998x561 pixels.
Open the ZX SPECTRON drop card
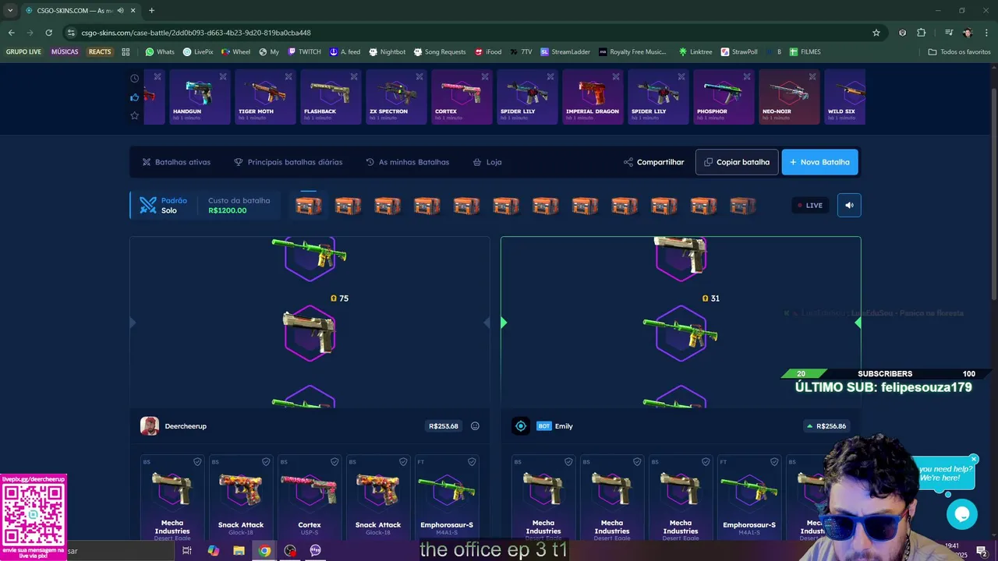click(395, 97)
